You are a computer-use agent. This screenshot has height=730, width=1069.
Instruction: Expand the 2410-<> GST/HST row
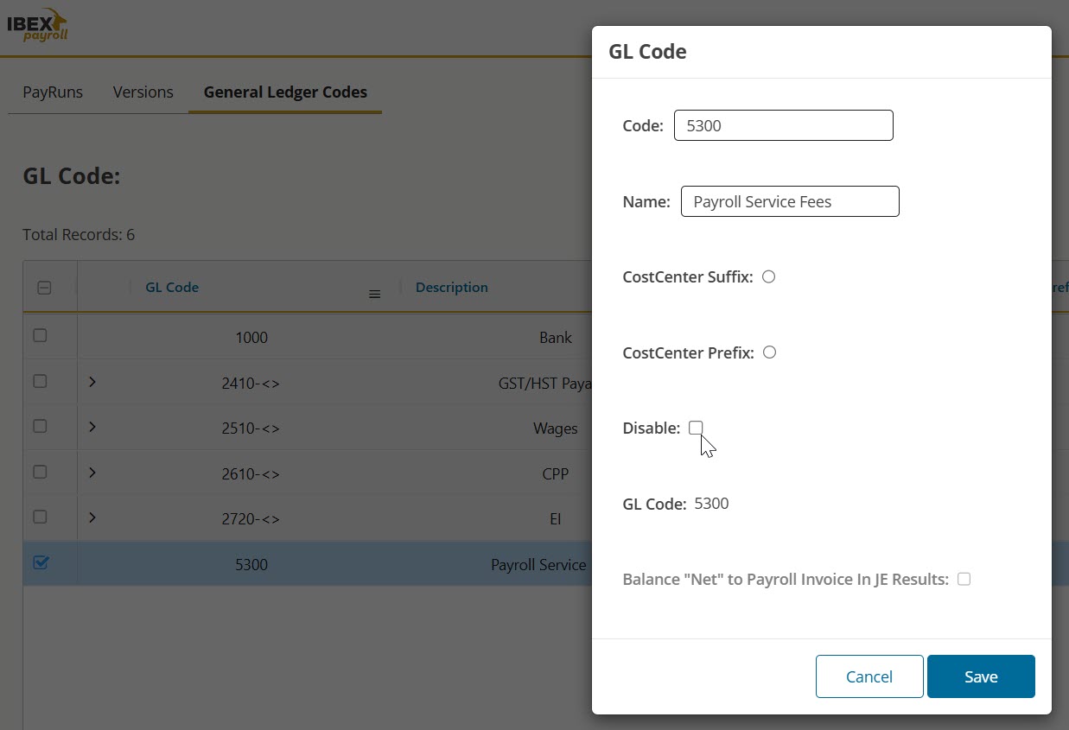(92, 381)
